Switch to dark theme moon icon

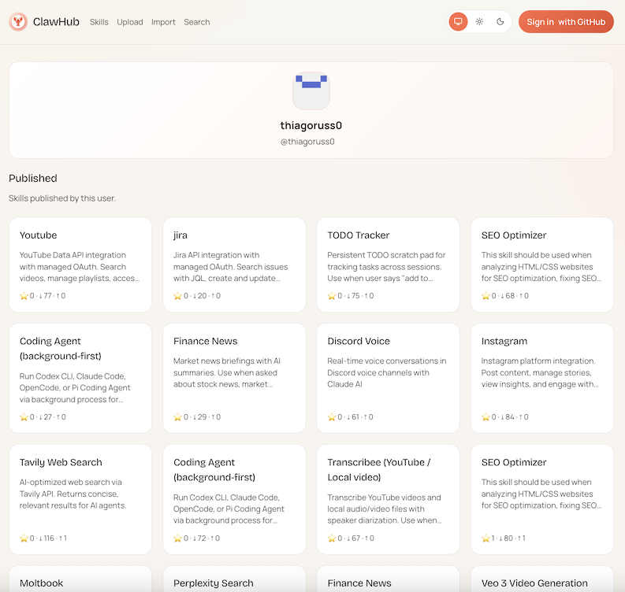(500, 22)
